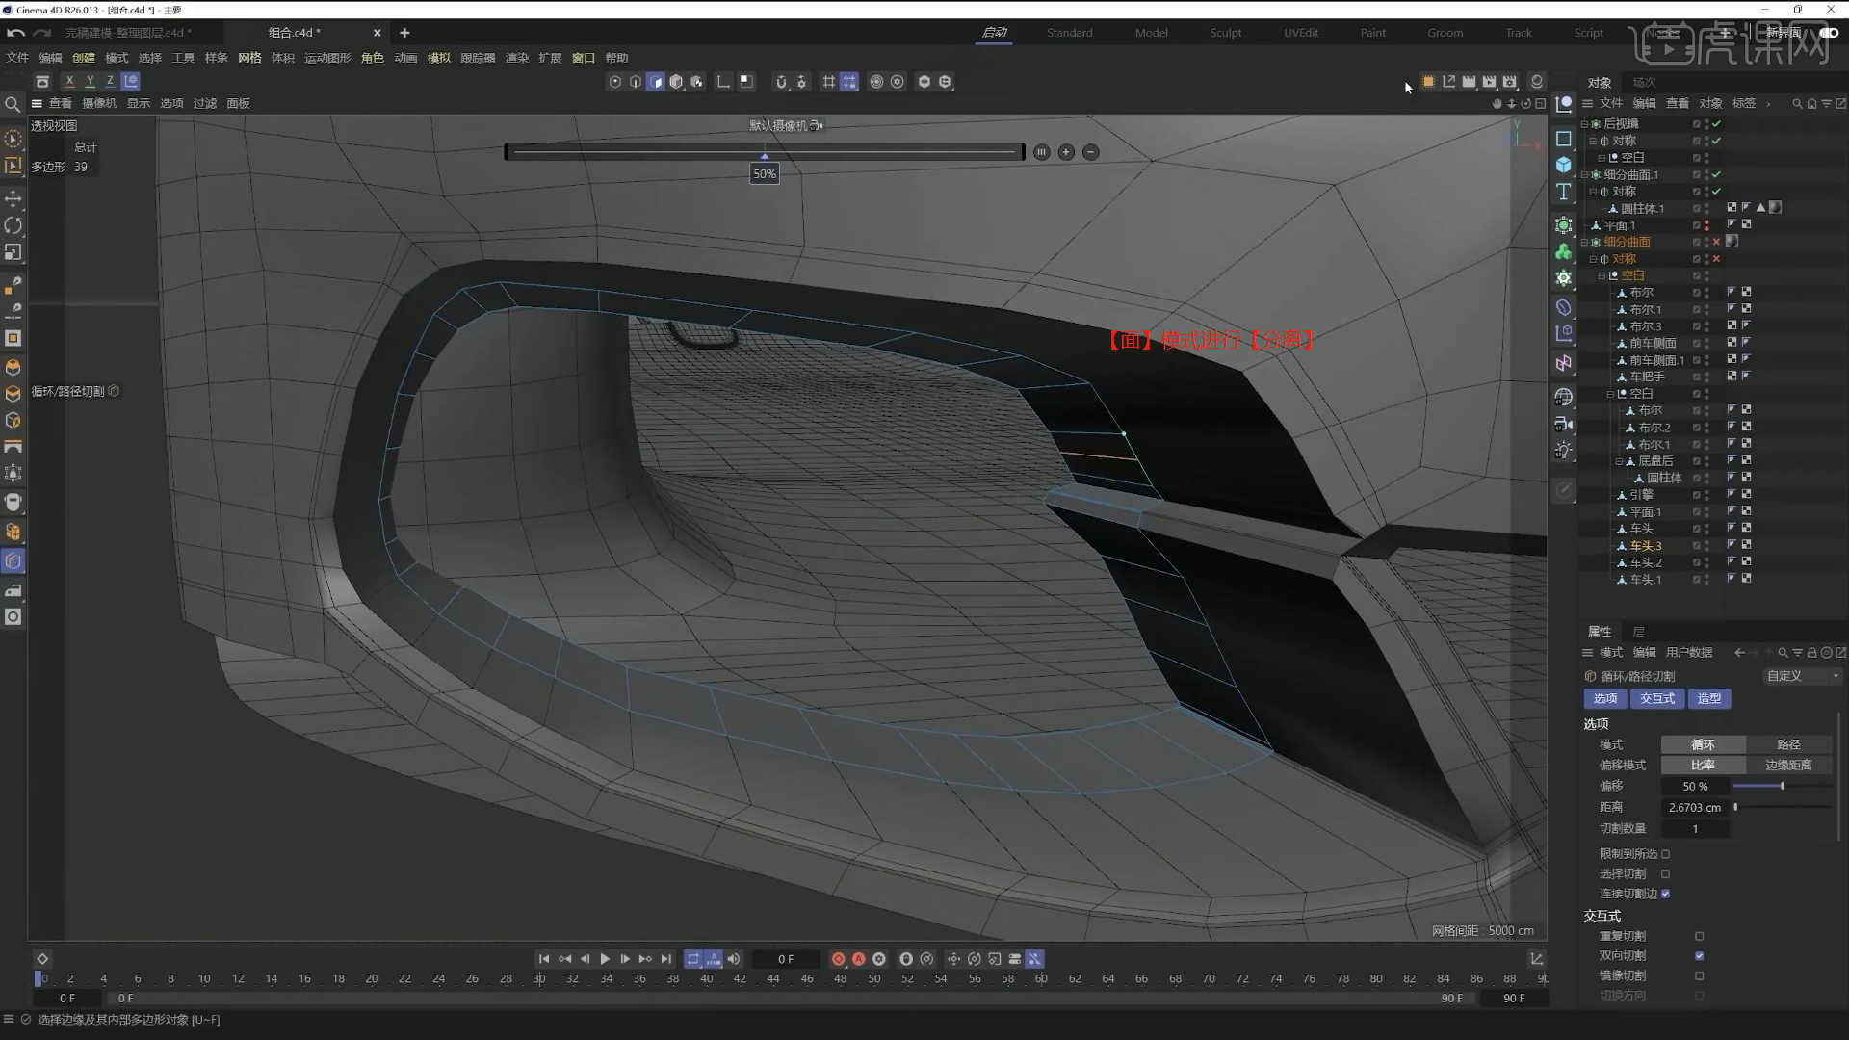
Task: Add a new document tab with plus
Action: tap(404, 33)
